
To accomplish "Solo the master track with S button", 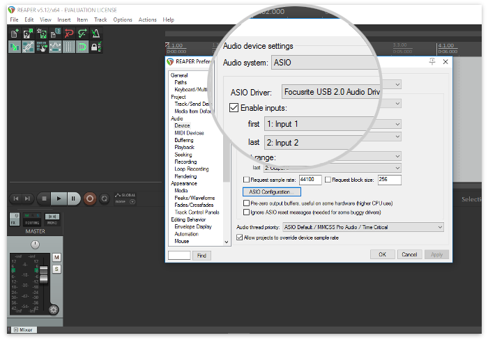I will (56, 270).
